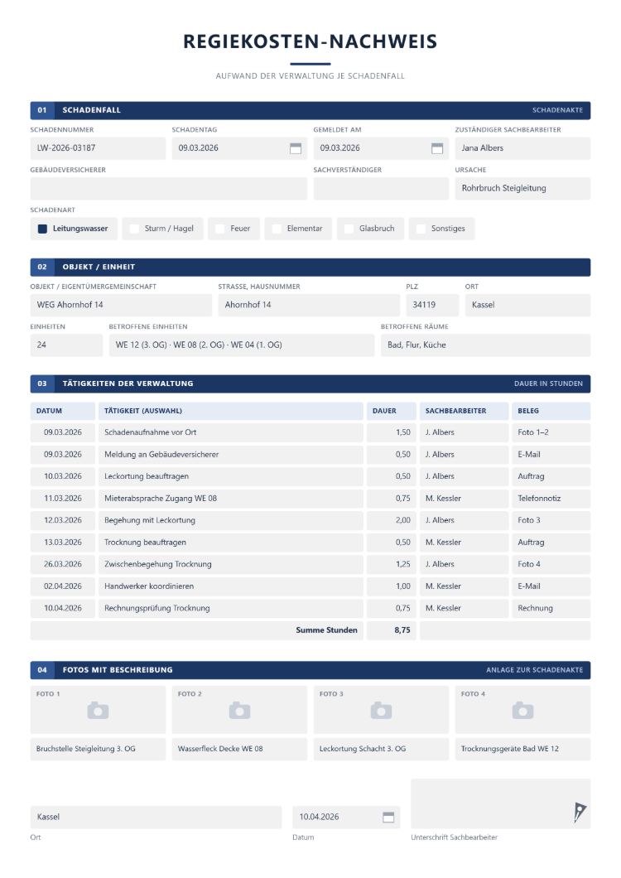Edit the Strasse, Hausnummer field

pyautogui.click(x=309, y=305)
